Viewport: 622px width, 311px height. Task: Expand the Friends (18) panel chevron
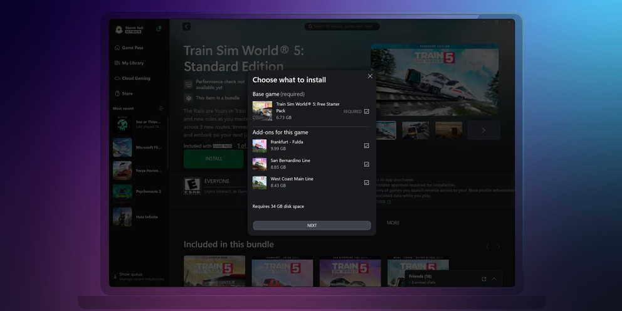pyautogui.click(x=494, y=279)
